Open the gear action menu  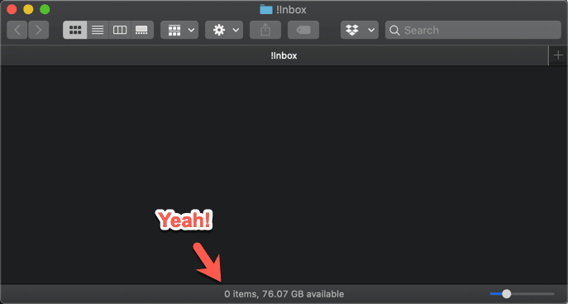(x=224, y=30)
